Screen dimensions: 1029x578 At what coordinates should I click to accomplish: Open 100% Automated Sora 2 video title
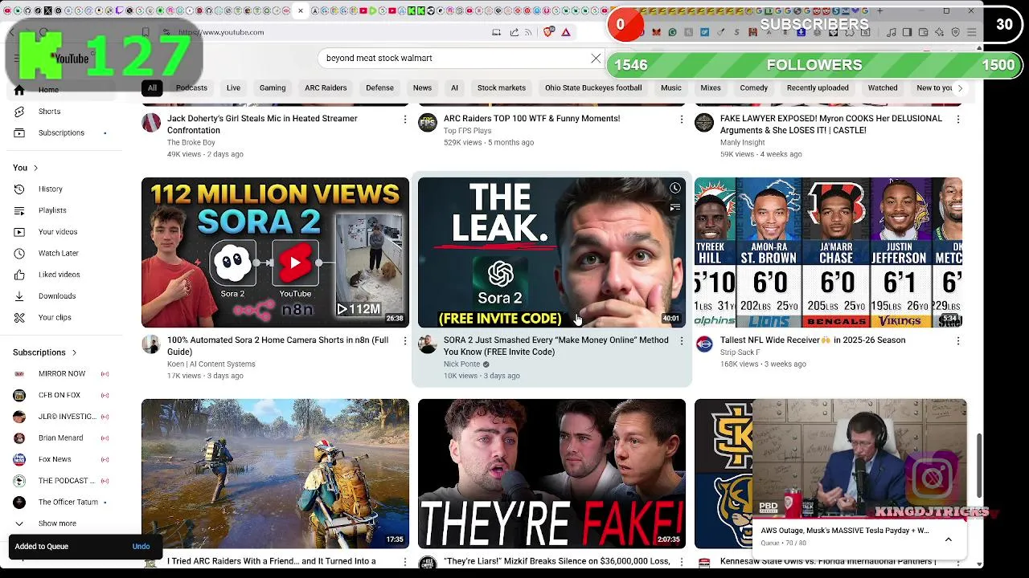pyautogui.click(x=277, y=346)
